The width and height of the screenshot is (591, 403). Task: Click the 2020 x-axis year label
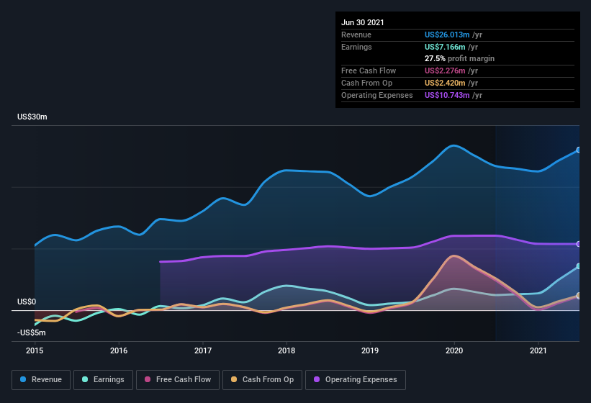pyautogui.click(x=454, y=350)
